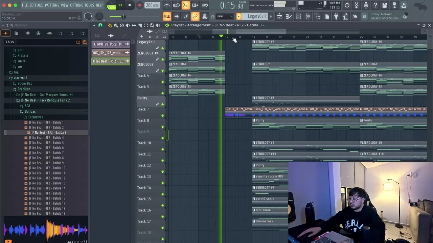Click the save project floppy icon
Image resolution: width=433 pixels, height=243 pixels.
pos(385,5)
